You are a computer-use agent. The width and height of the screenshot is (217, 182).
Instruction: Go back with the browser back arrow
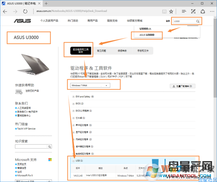5,12
